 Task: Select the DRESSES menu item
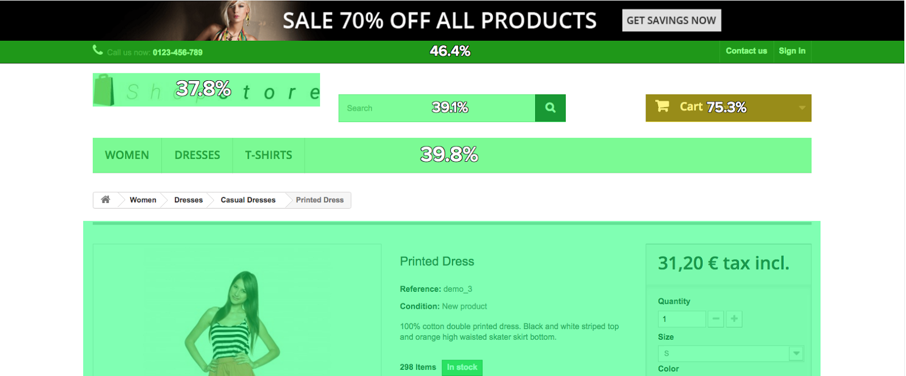[197, 155]
